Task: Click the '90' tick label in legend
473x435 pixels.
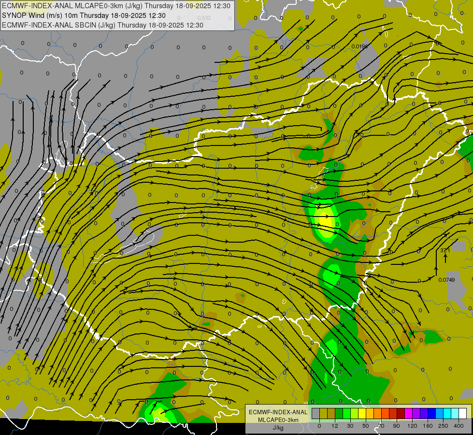Action: [396, 426]
